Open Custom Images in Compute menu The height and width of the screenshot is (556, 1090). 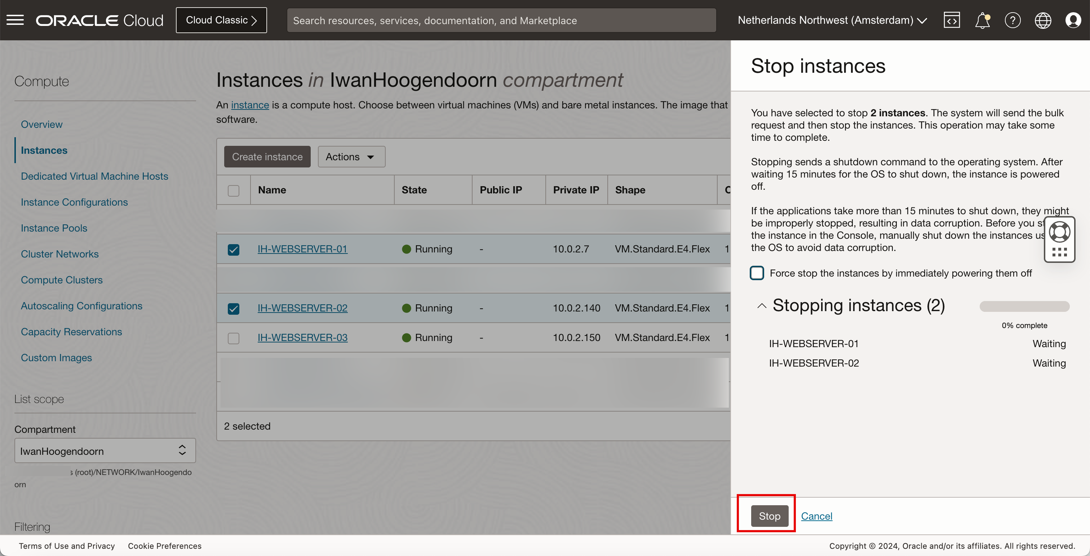pos(56,358)
